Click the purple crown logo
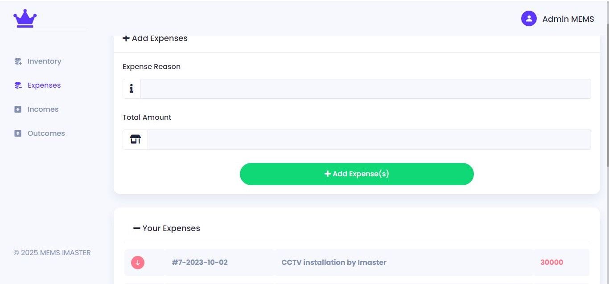This screenshot has width=609, height=284. pos(25,18)
